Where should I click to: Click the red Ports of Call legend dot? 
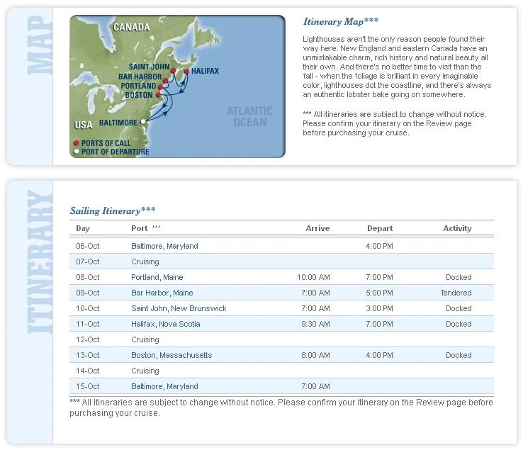point(77,143)
